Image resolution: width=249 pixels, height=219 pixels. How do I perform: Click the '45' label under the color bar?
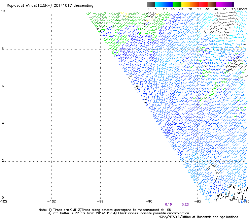tap(224, 9)
